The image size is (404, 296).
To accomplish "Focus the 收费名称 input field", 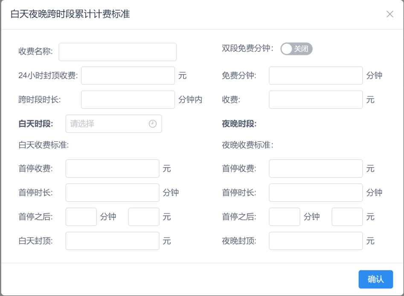I will click(x=117, y=52).
